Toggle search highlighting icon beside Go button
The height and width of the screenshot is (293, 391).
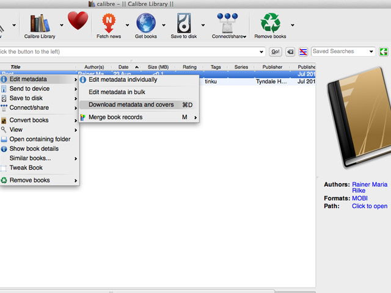[303, 52]
